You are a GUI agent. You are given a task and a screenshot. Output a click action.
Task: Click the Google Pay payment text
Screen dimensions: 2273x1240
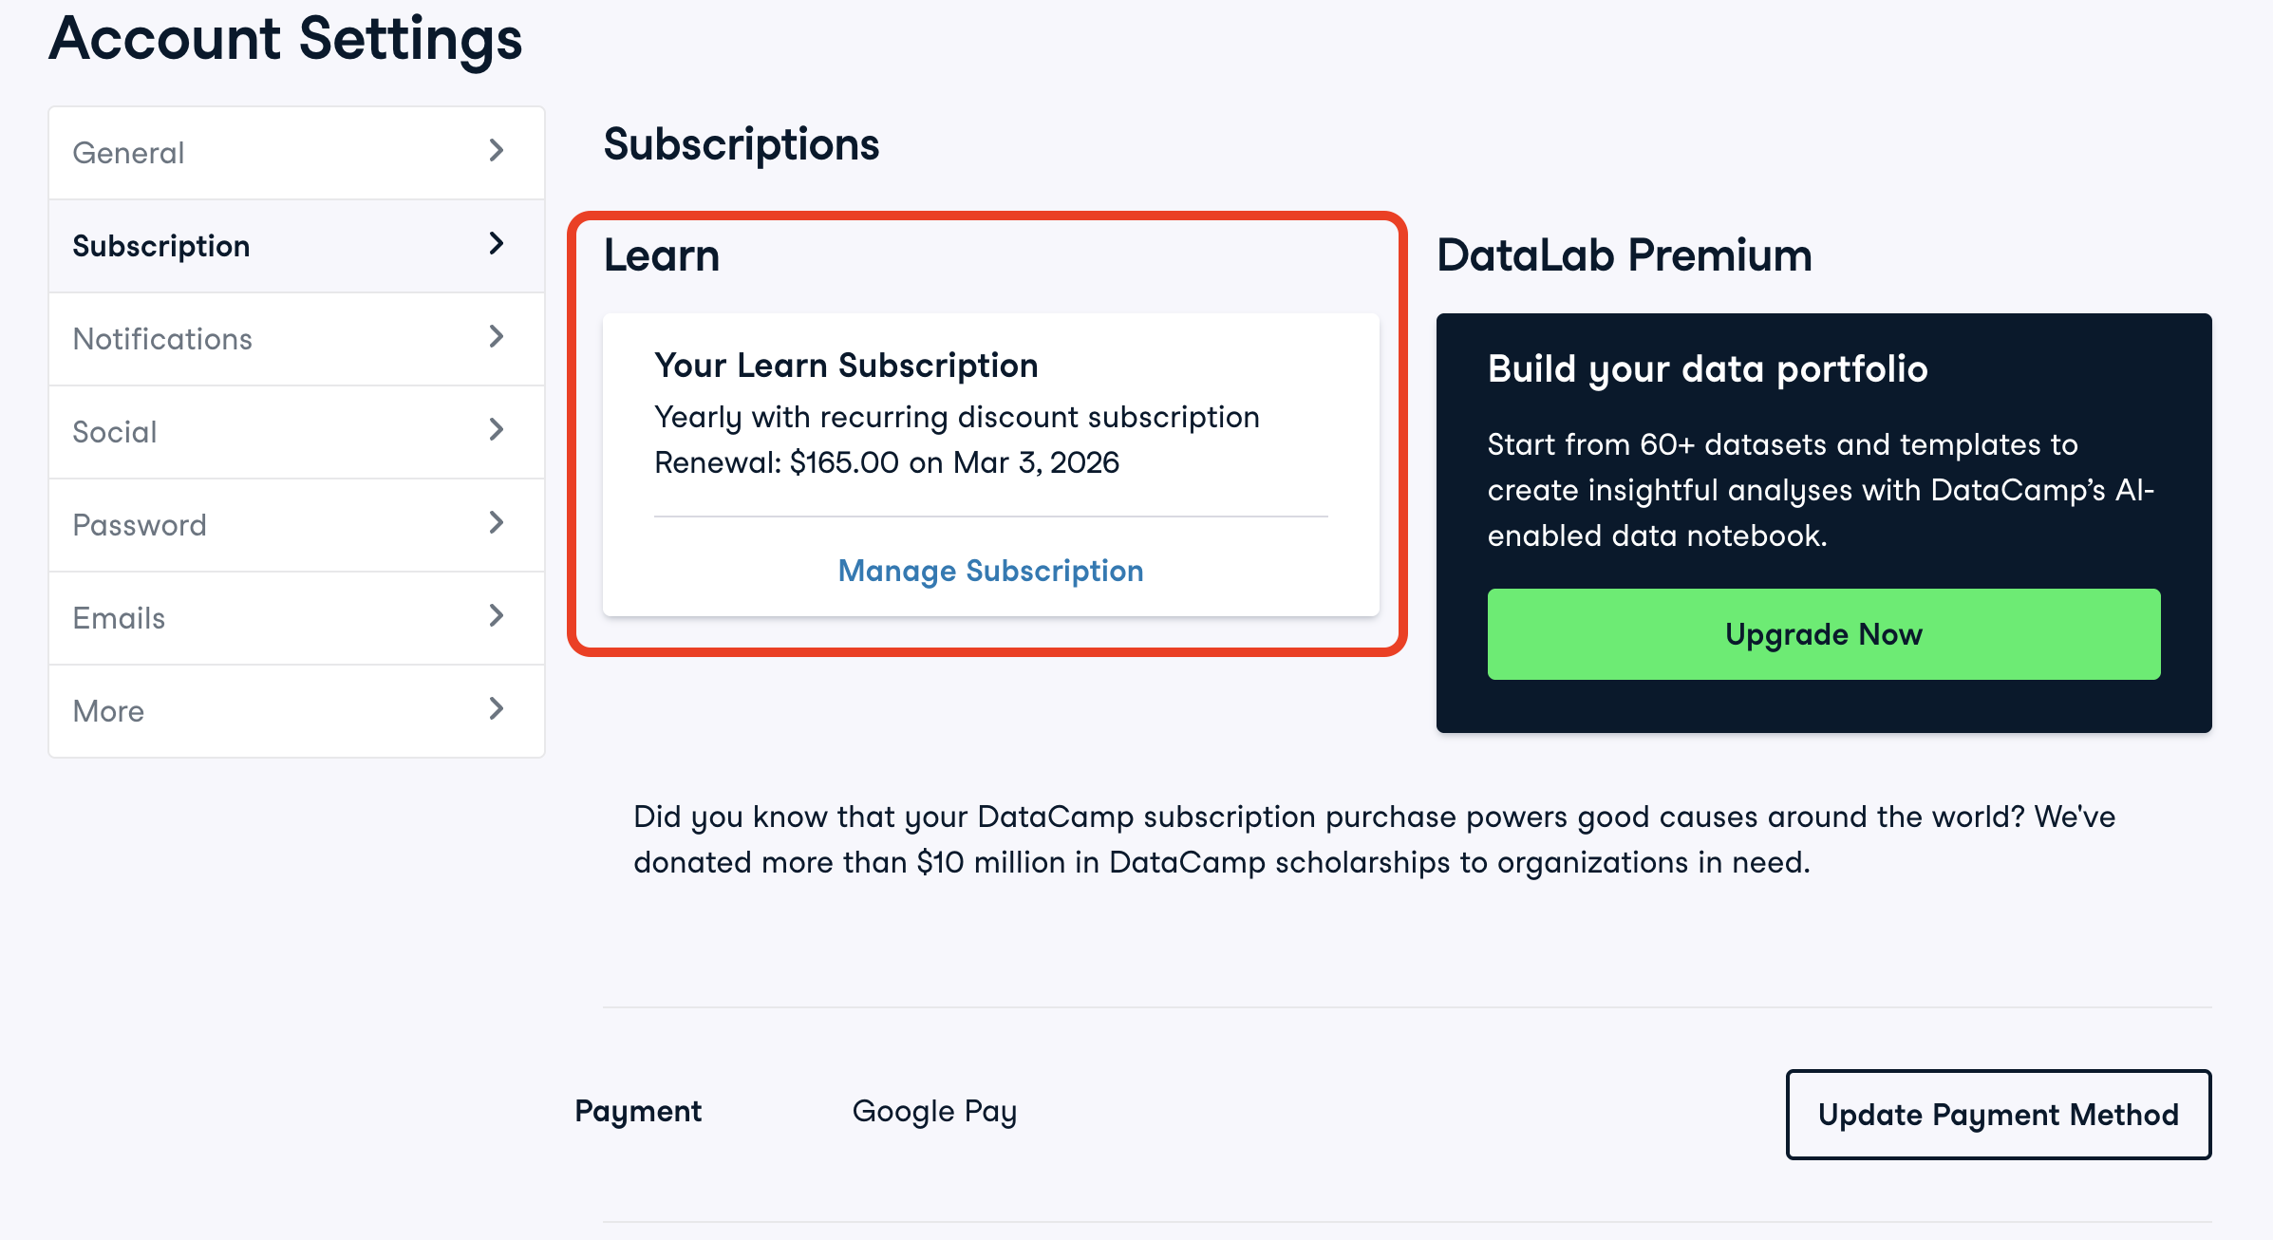(x=934, y=1111)
